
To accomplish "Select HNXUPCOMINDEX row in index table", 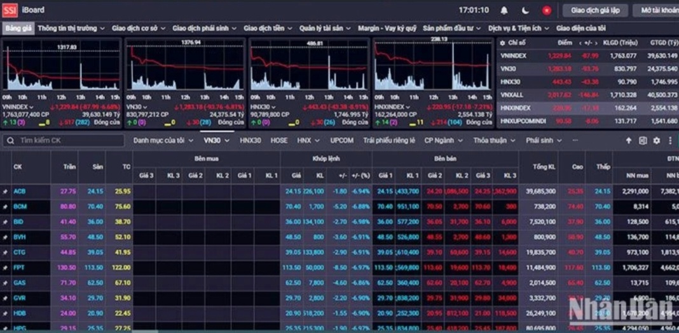I will click(x=587, y=121).
